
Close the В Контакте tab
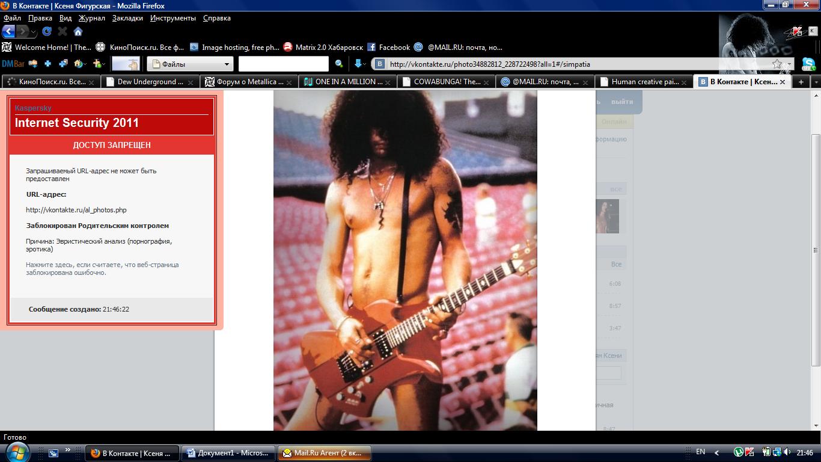[x=783, y=82]
